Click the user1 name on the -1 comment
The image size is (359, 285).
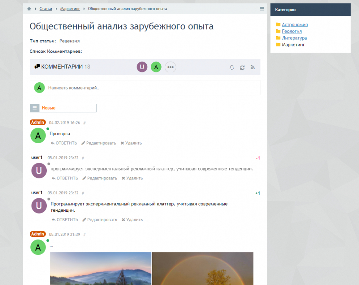pyautogui.click(x=37, y=157)
